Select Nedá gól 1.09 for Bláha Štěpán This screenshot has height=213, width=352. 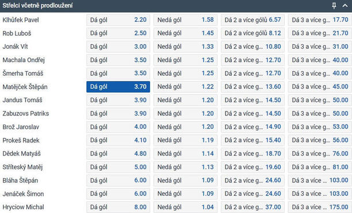point(185,180)
